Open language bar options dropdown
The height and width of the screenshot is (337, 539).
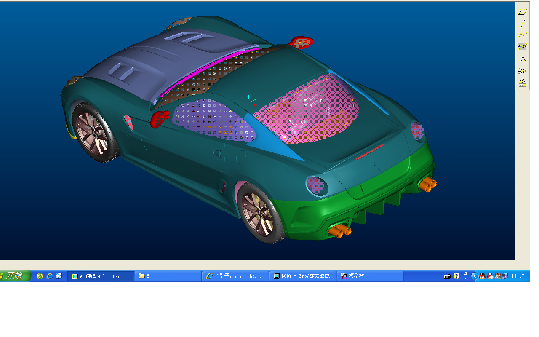[x=466, y=278]
